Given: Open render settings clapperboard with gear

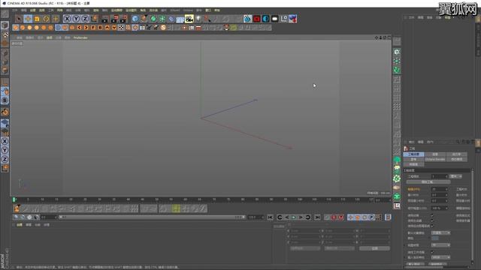Looking at the screenshot, I should tap(123, 19).
